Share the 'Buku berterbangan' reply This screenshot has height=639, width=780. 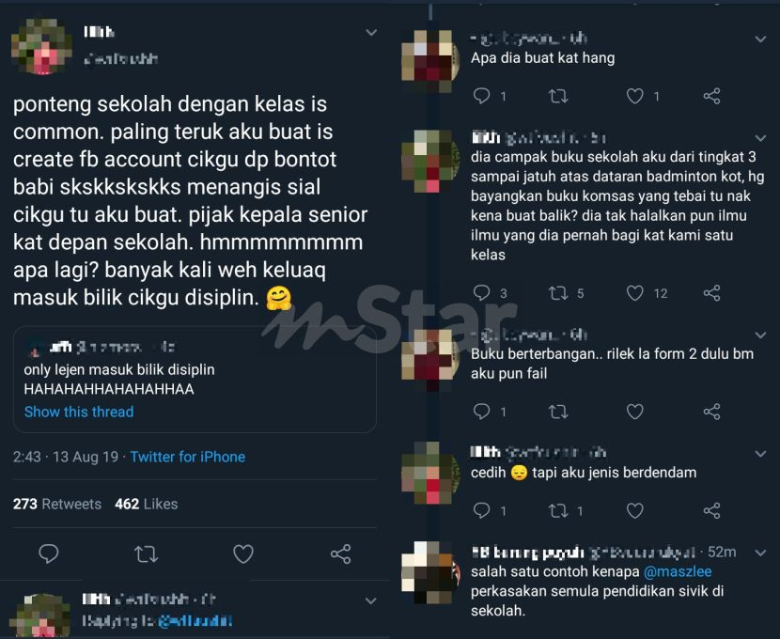711,412
